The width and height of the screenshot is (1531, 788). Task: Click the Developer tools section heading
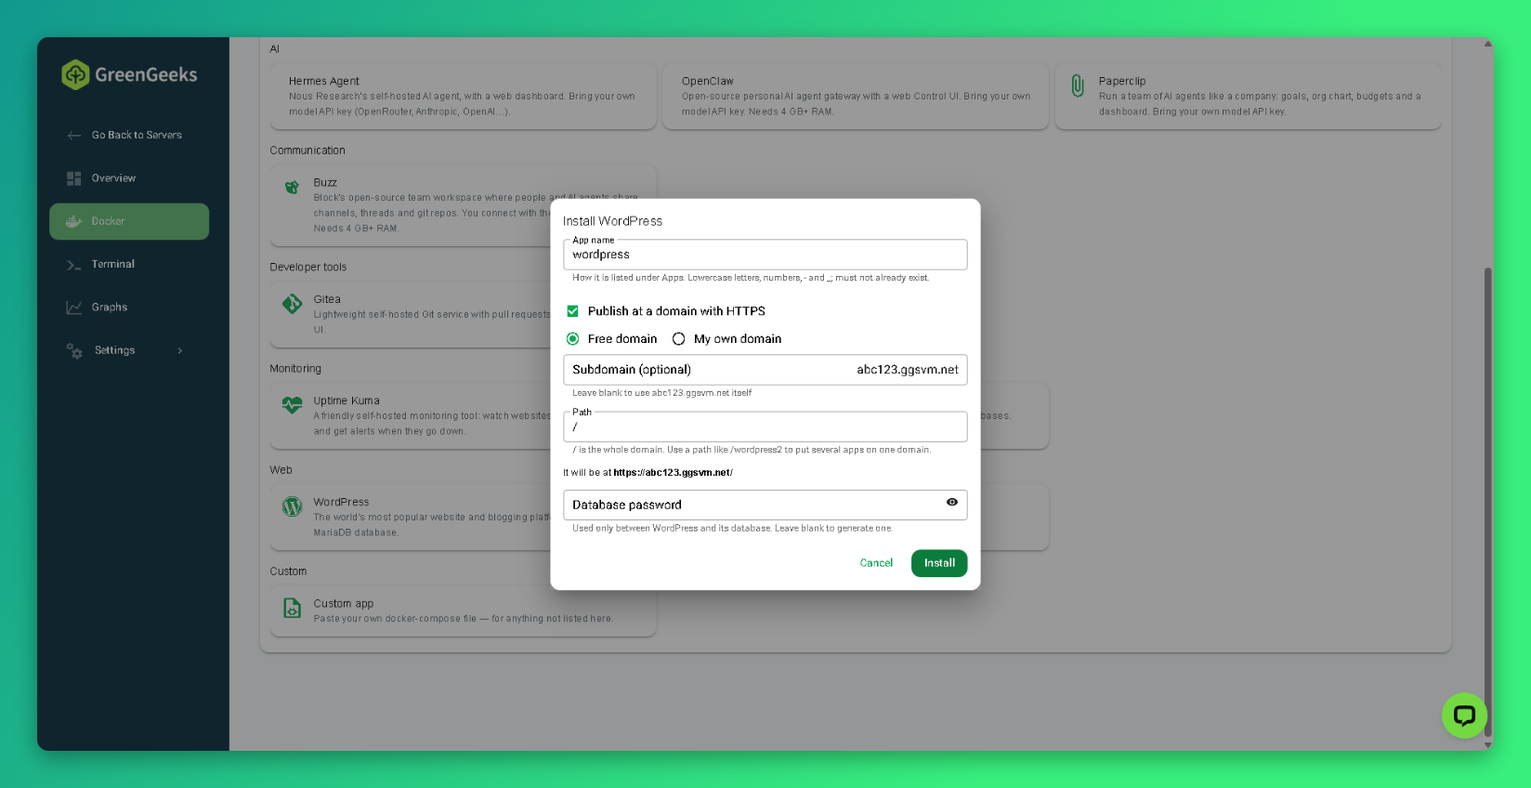[308, 268]
